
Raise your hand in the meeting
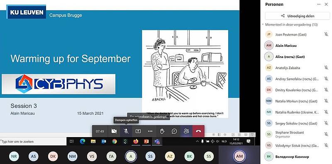(162, 131)
